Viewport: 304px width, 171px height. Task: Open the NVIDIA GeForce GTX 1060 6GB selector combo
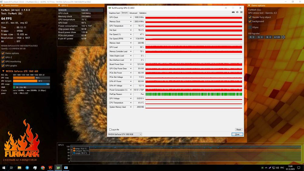coord(125,134)
